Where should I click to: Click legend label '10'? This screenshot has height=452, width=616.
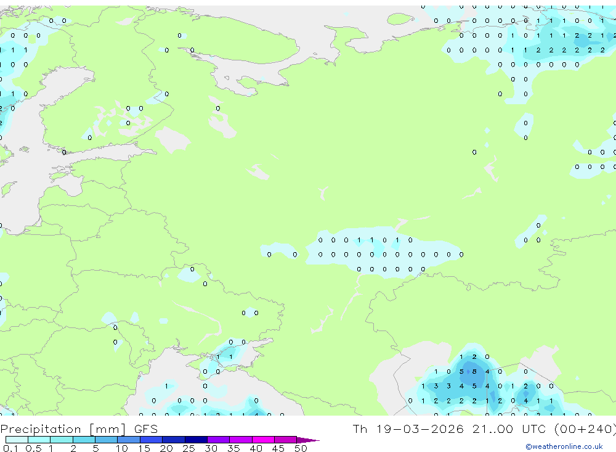[x=122, y=448]
